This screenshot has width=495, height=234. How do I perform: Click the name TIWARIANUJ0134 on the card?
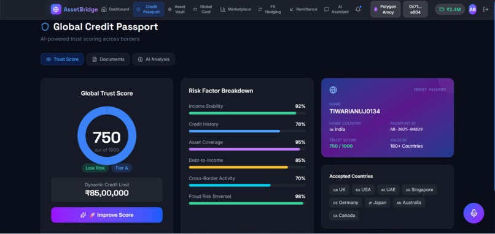click(354, 111)
